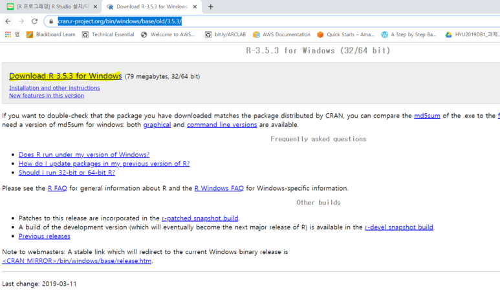500x296 pixels.
Task: Open the CRAN MIRROR release.htm link
Action: pos(77,261)
